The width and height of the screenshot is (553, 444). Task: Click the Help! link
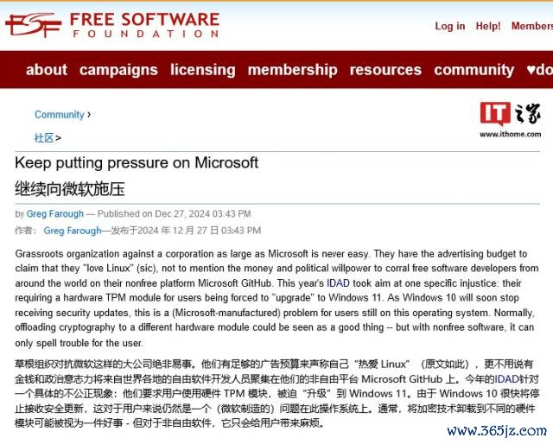coord(488,26)
